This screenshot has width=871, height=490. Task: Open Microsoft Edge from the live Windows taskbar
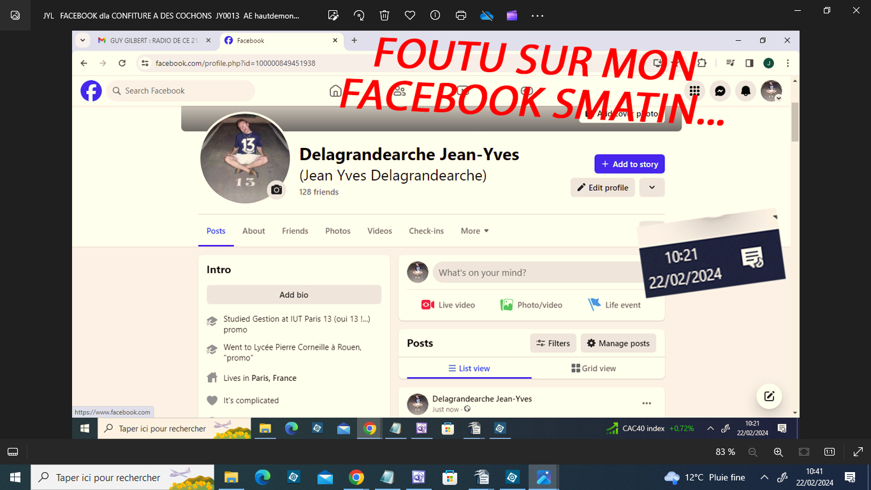[x=262, y=477]
